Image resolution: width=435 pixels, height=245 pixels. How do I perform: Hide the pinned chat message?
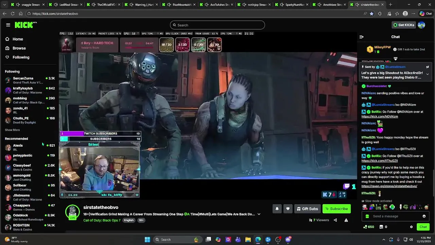428,67
